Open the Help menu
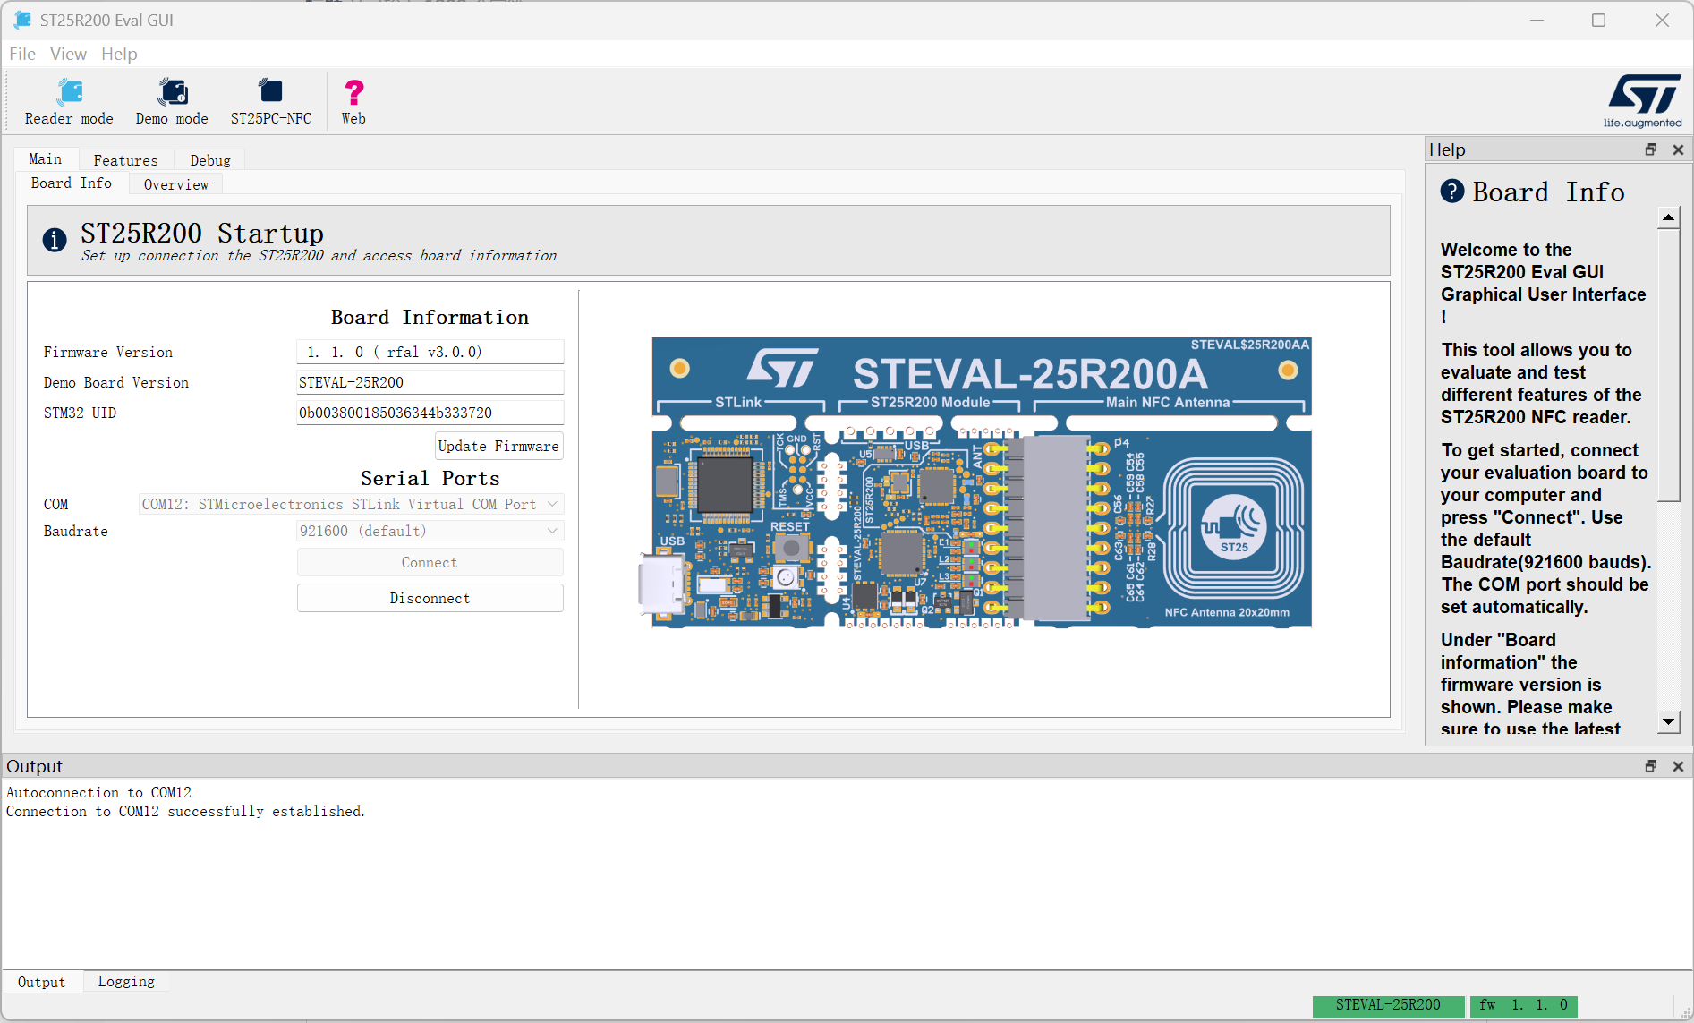1694x1023 pixels. coord(119,54)
